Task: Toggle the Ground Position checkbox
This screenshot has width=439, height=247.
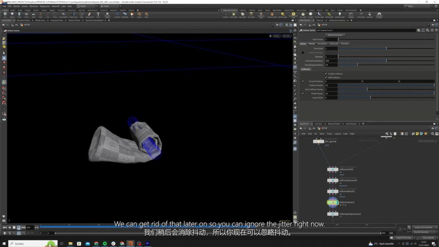Action: click(x=303, y=81)
